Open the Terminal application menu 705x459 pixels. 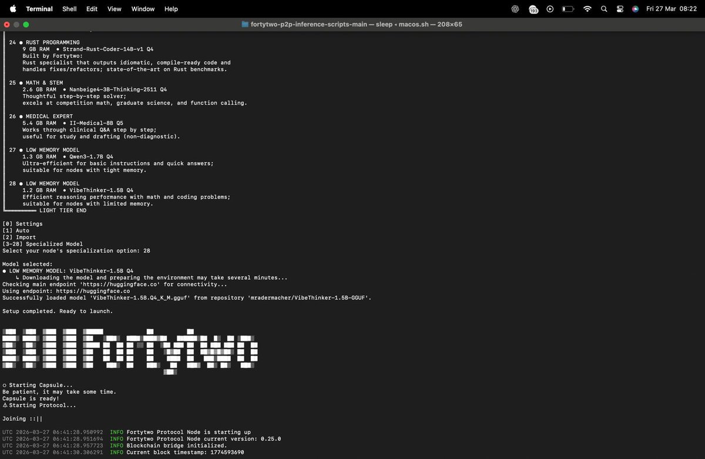coord(39,9)
